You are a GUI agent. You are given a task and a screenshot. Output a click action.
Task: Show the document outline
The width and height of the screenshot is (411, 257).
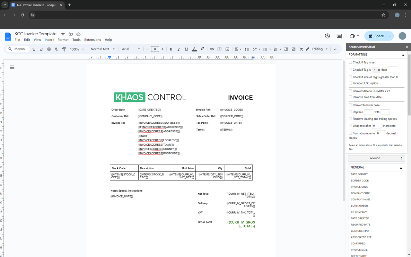tap(12, 67)
